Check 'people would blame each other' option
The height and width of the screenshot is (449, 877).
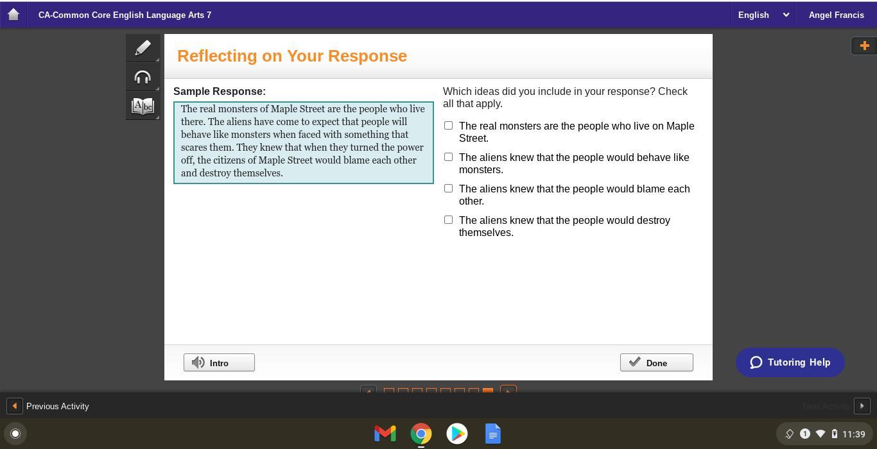tap(448, 189)
